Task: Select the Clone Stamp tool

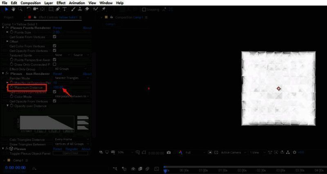Action: 80,9
